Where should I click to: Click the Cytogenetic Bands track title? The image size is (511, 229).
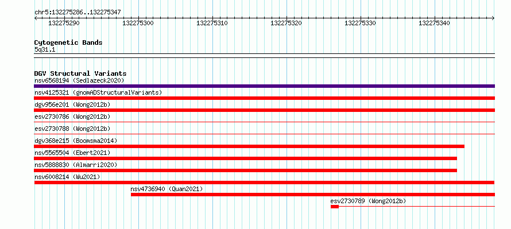click(x=68, y=42)
